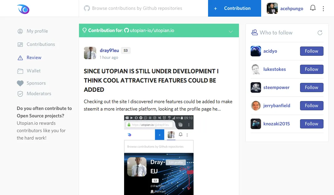
Task: Click the lightbulb icon in contribution banner
Action: coord(84,30)
